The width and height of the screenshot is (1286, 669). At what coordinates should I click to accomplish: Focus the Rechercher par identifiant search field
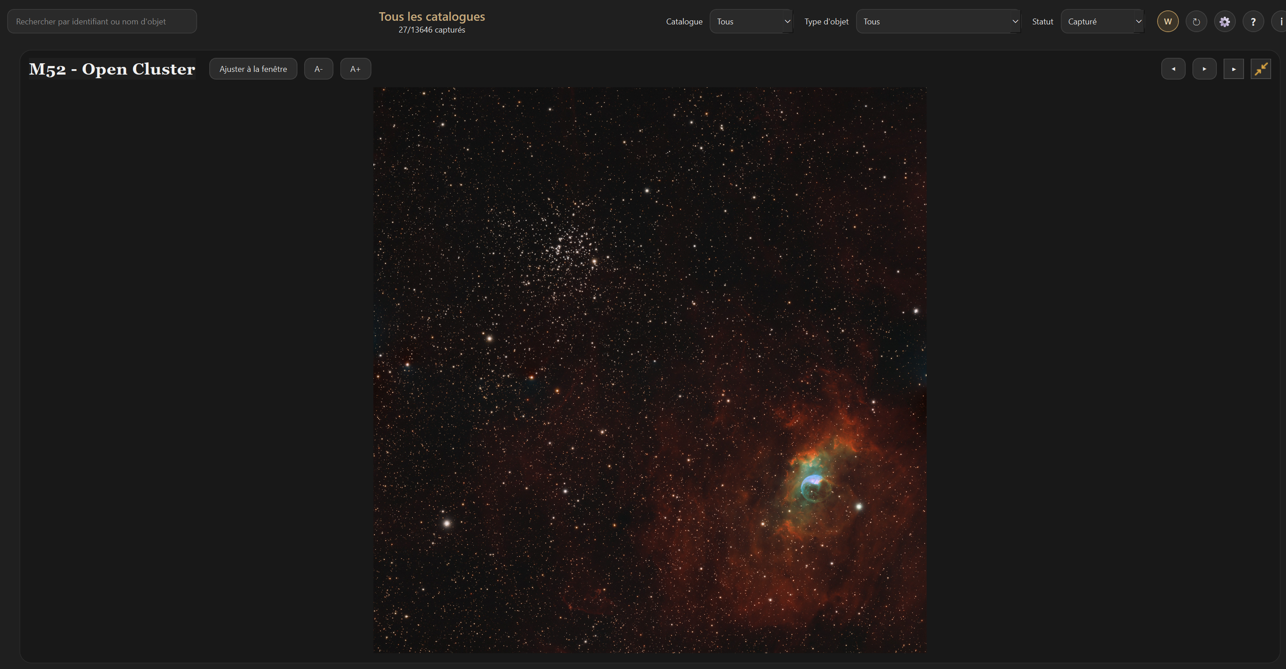pyautogui.click(x=102, y=21)
